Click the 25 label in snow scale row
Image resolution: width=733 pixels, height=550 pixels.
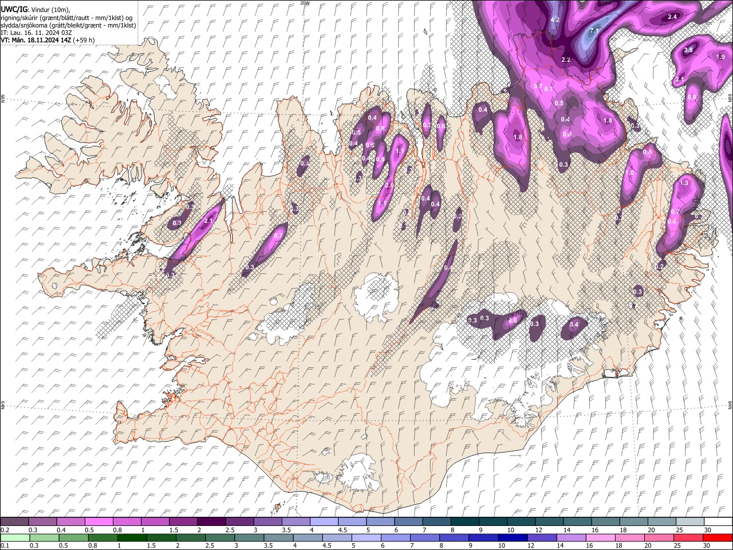[679, 530]
